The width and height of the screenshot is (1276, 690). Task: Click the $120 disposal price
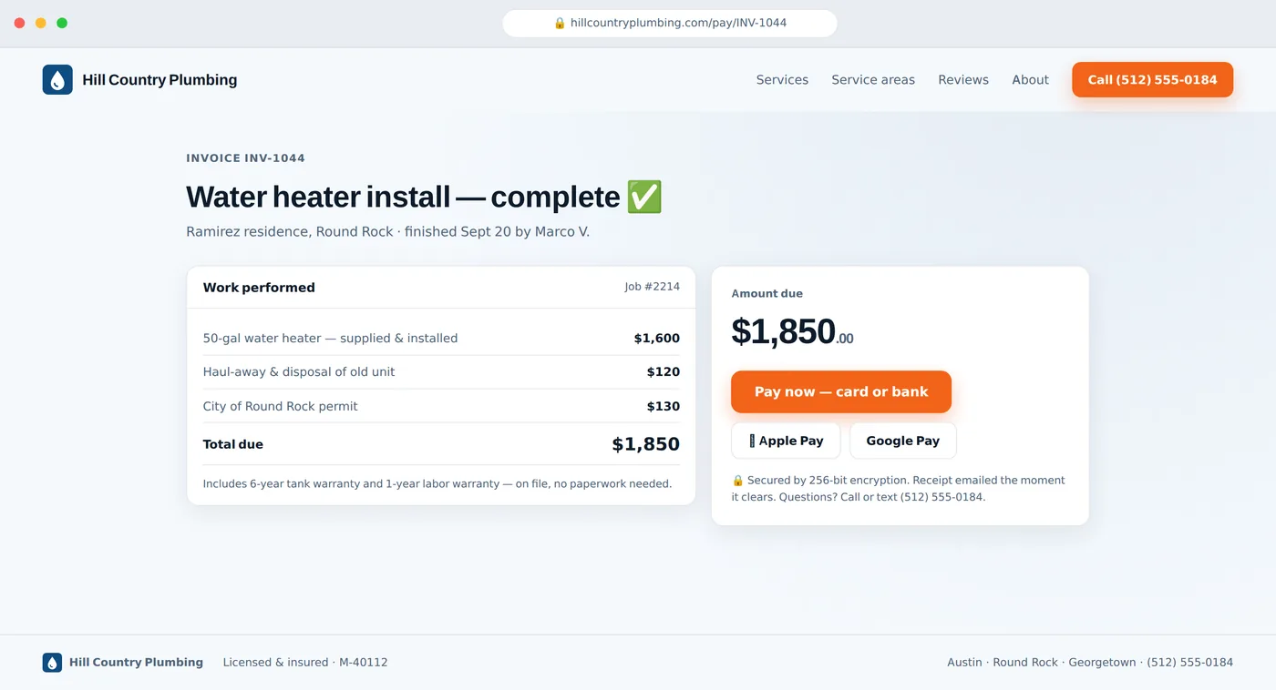(x=664, y=372)
